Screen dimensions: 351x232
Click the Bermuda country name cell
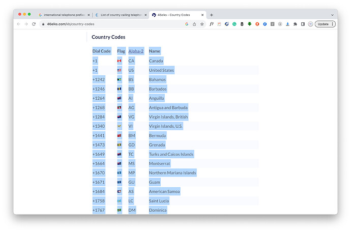point(157,135)
